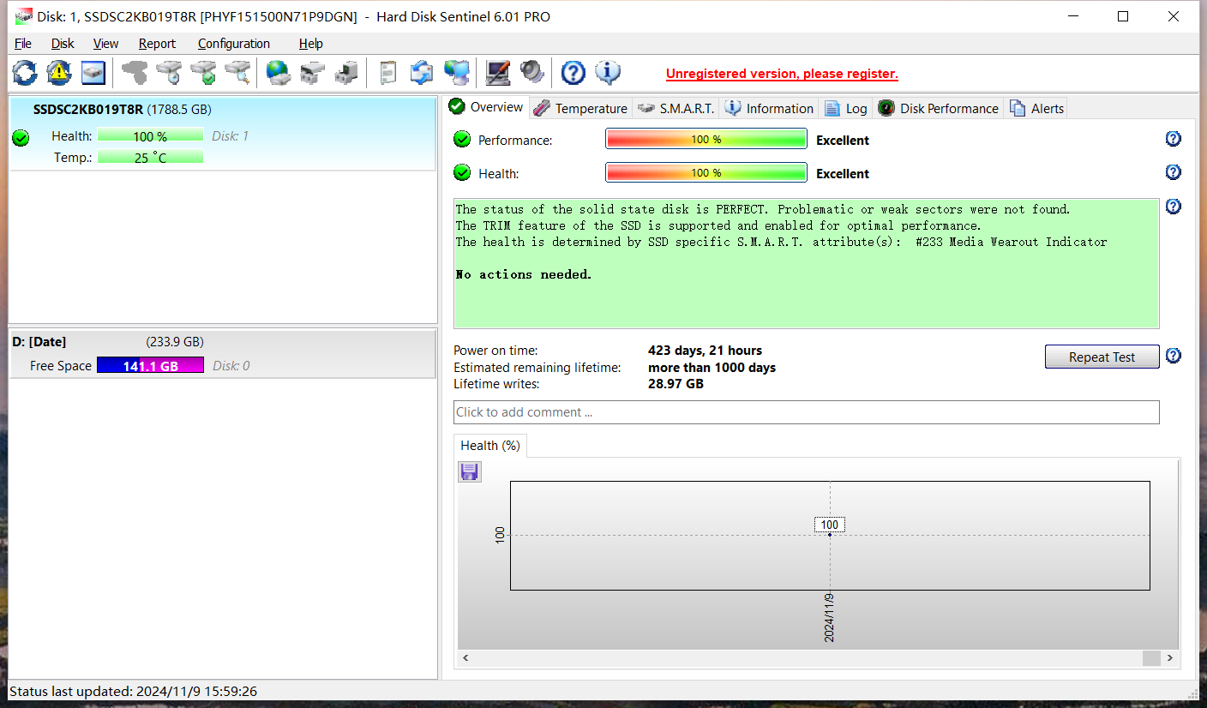The height and width of the screenshot is (708, 1207).
Task: Switch to the S.M.A.R.T. tab
Action: tap(676, 108)
